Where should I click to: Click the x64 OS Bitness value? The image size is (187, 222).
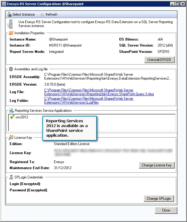click(160, 39)
